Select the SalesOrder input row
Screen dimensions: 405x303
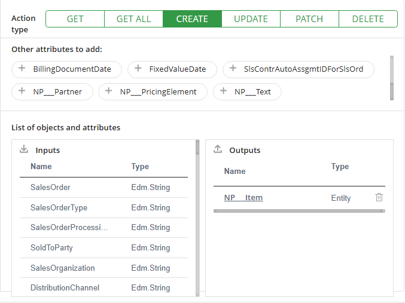(x=103, y=188)
